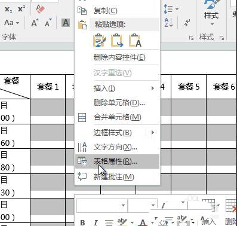
Task: Click 边框样式(B) in the context menu
Action: pyautogui.click(x=113, y=133)
